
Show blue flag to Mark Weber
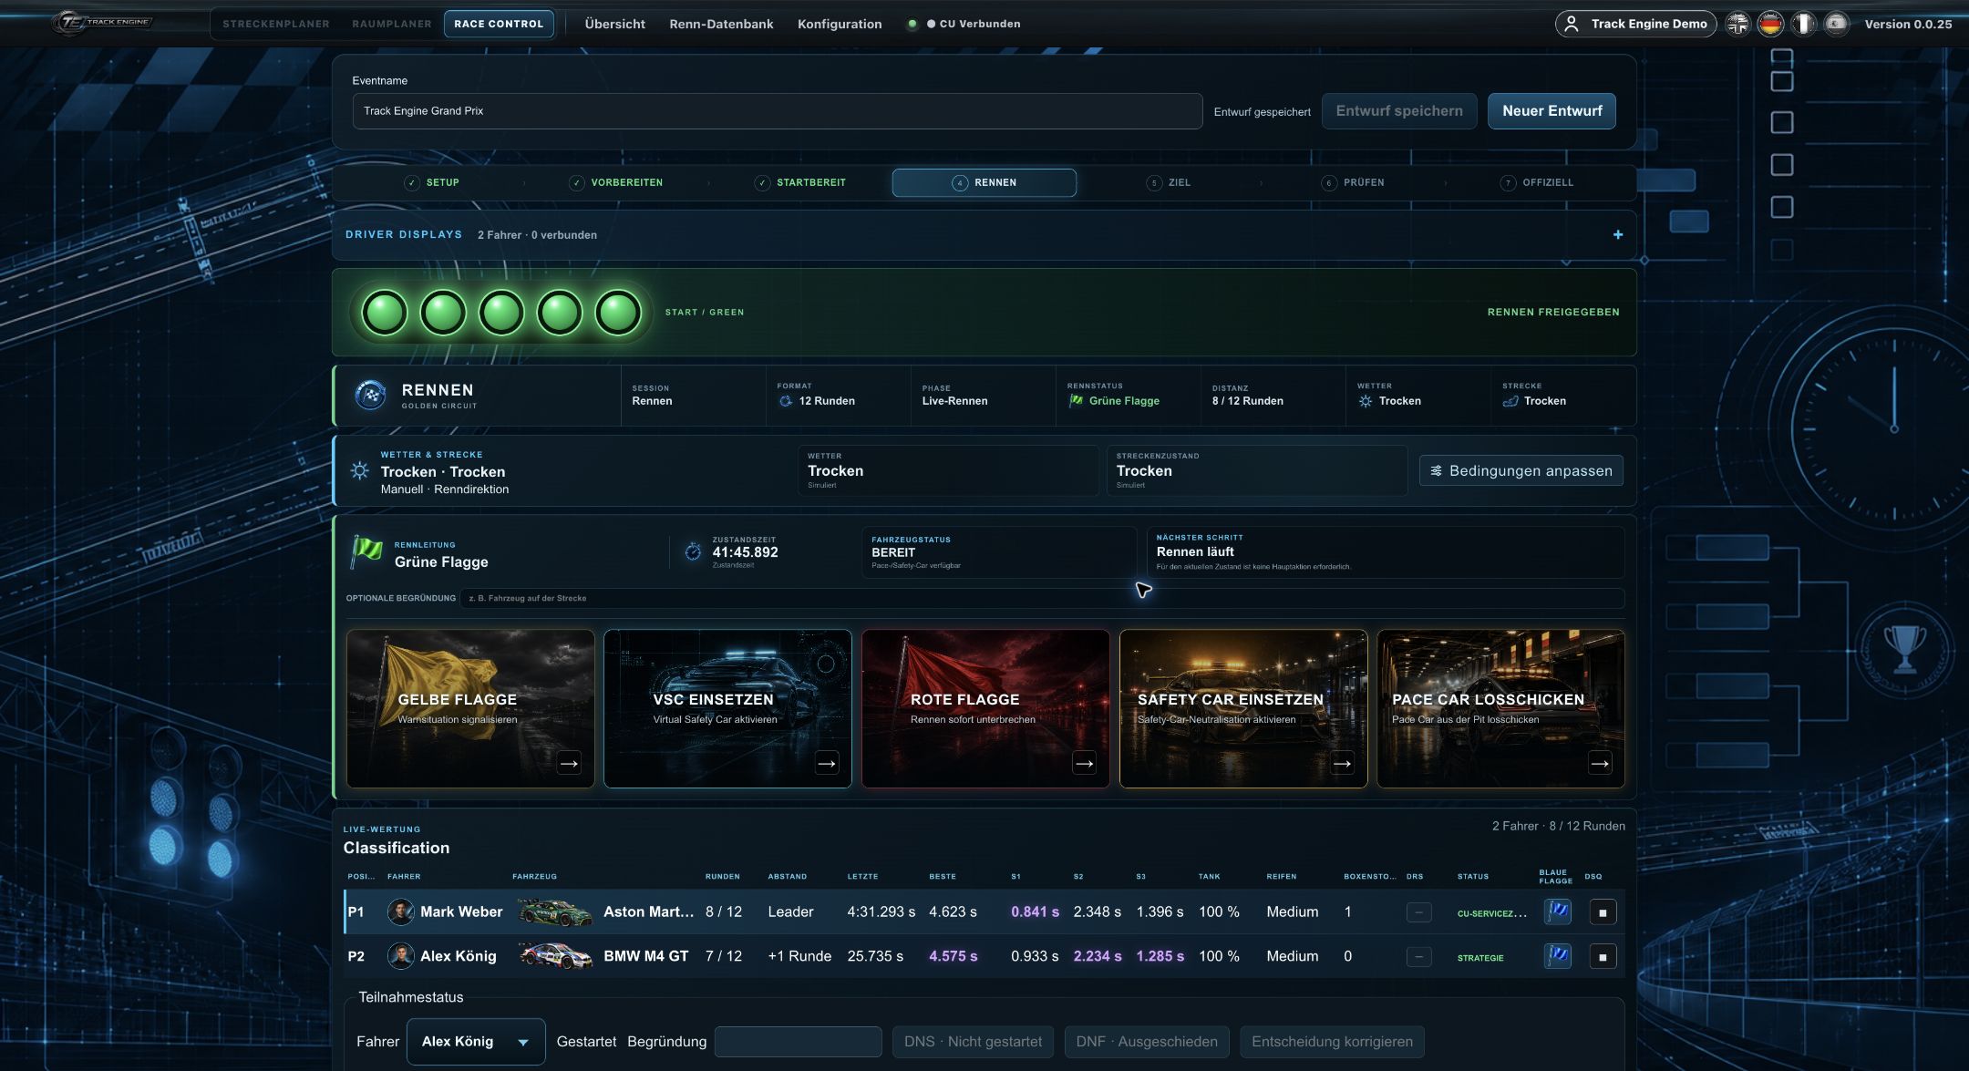point(1557,911)
